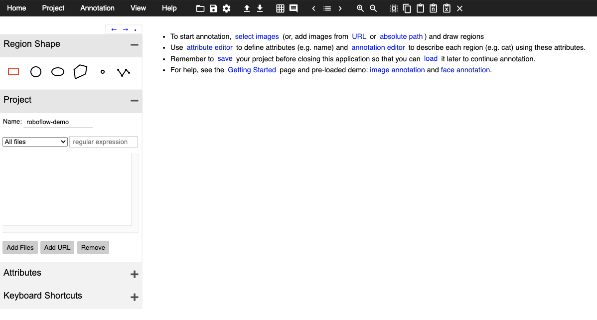Open the All files filter dropdown
Image resolution: width=597 pixels, height=320 pixels.
pyautogui.click(x=34, y=142)
